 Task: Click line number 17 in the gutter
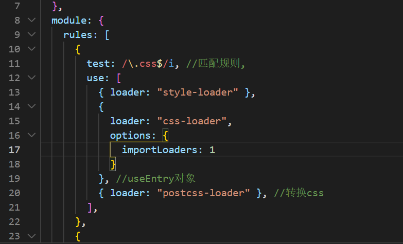[14, 149]
